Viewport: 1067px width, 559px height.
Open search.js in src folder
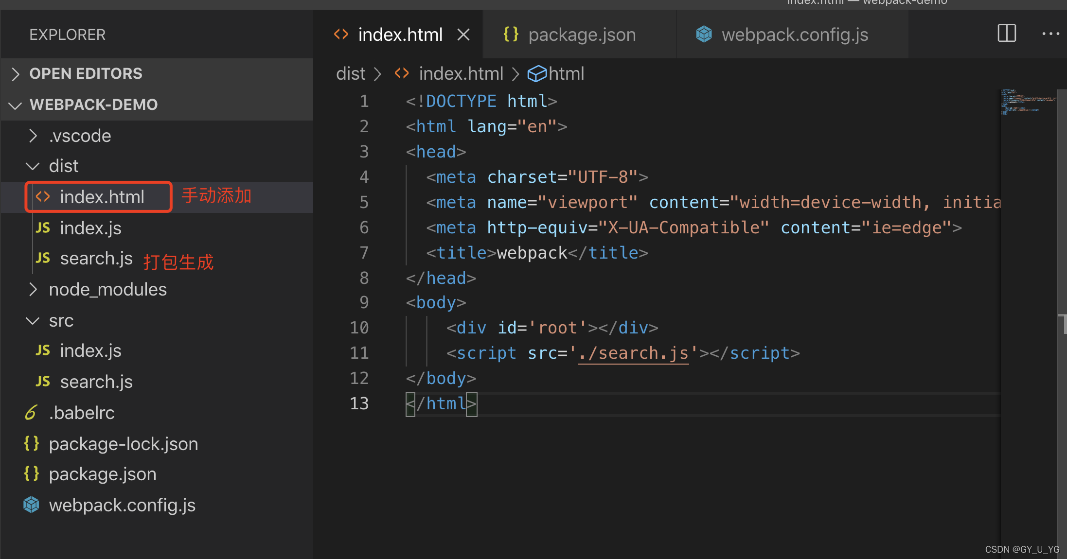[x=157, y=382]
